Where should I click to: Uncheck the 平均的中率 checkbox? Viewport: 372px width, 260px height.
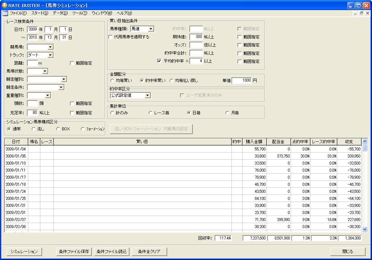click(x=159, y=61)
